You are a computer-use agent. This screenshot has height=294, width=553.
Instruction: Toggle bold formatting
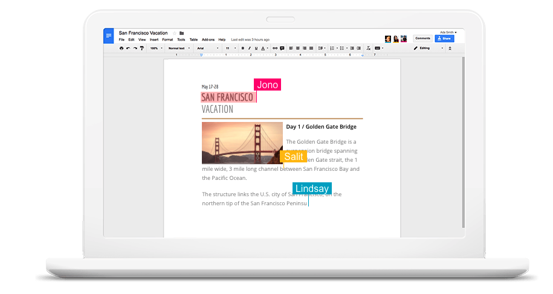pos(243,48)
